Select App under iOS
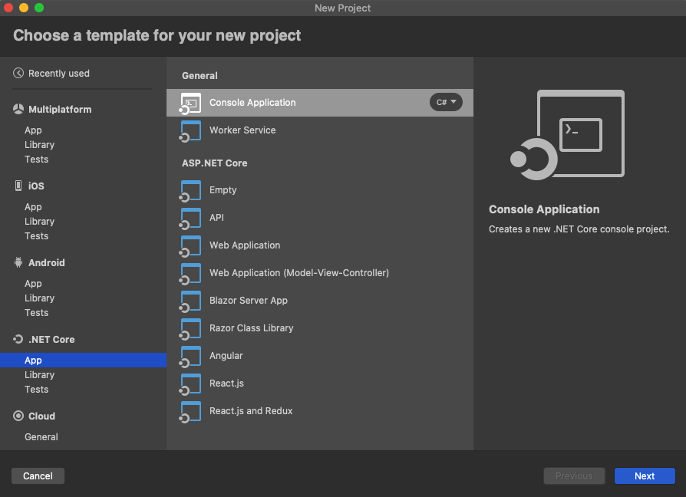Viewport: 686px width, 497px height. pos(33,207)
